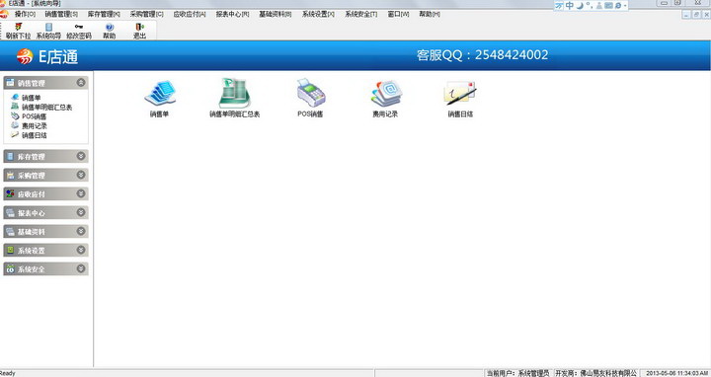This screenshot has width=711, height=377.
Task: Expand the 采购管理 sidebar panel chevron
Action: point(81,175)
